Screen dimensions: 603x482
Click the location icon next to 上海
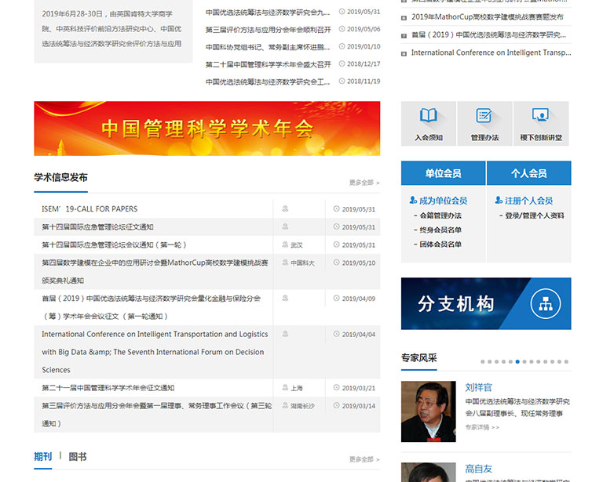point(285,388)
